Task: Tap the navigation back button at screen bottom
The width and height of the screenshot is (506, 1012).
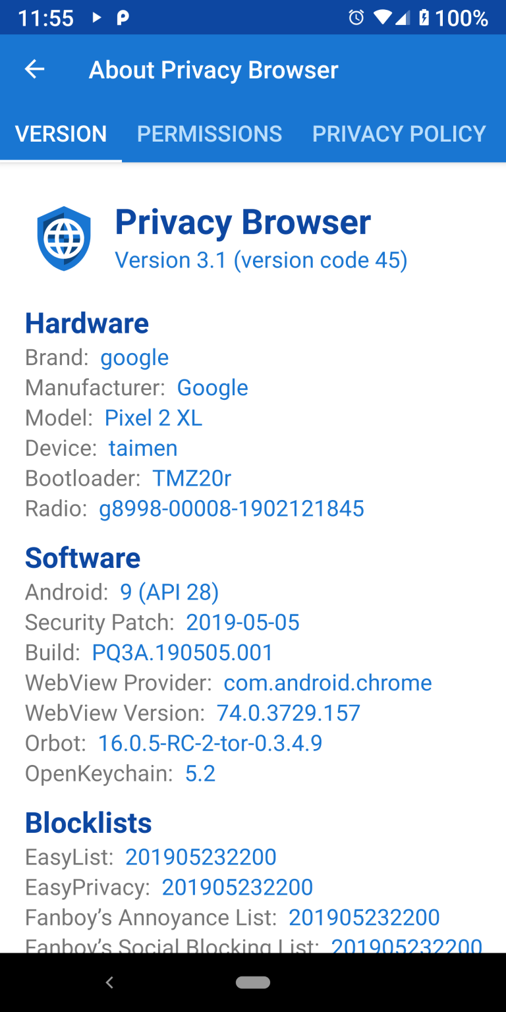Action: point(109,982)
